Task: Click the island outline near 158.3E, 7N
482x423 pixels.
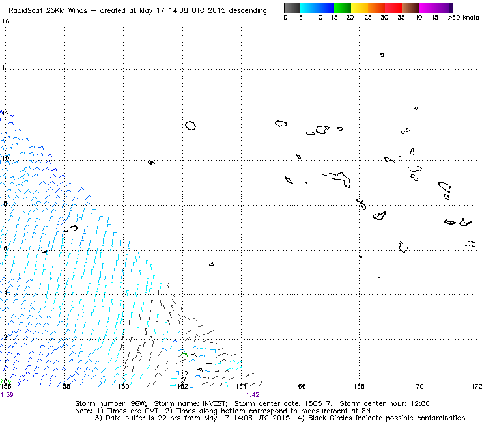Action: [74, 228]
